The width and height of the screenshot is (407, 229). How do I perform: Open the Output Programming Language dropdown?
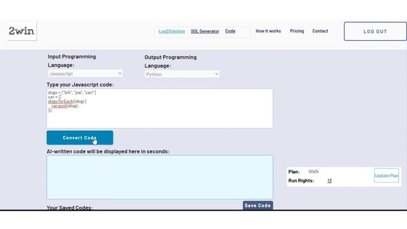coord(182,74)
